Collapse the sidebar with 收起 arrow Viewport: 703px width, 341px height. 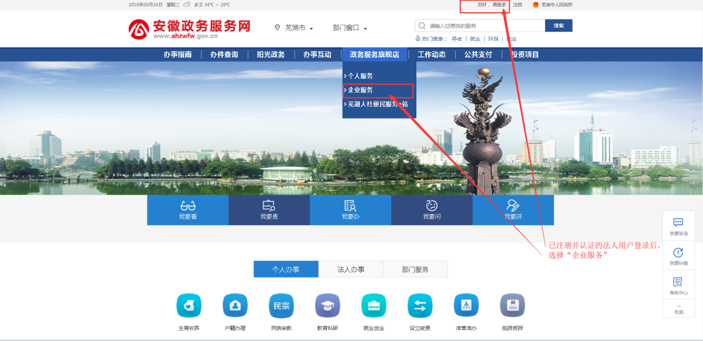[x=679, y=308]
